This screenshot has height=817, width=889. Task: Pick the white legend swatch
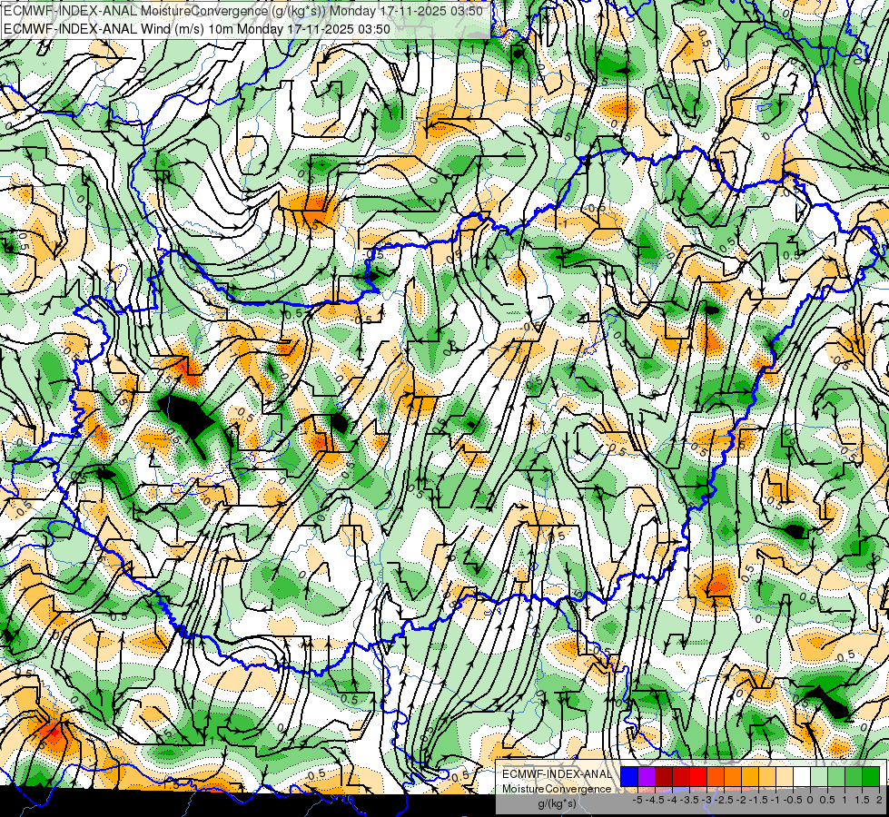click(x=802, y=776)
